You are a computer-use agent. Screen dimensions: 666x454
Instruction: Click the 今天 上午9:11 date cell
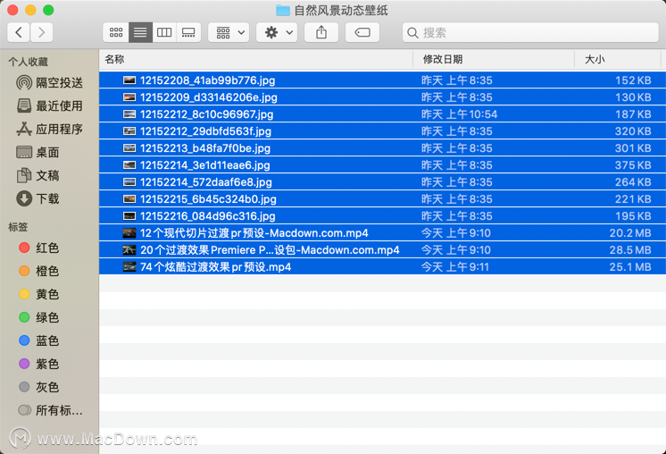455,267
